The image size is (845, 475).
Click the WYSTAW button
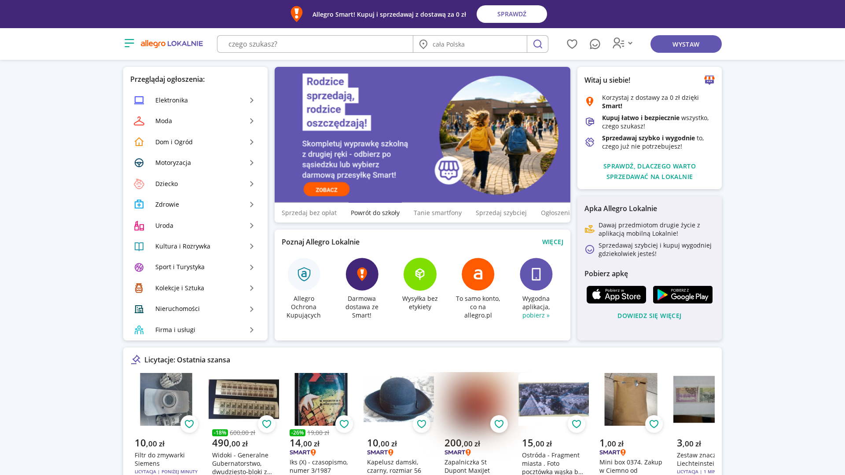[686, 44]
